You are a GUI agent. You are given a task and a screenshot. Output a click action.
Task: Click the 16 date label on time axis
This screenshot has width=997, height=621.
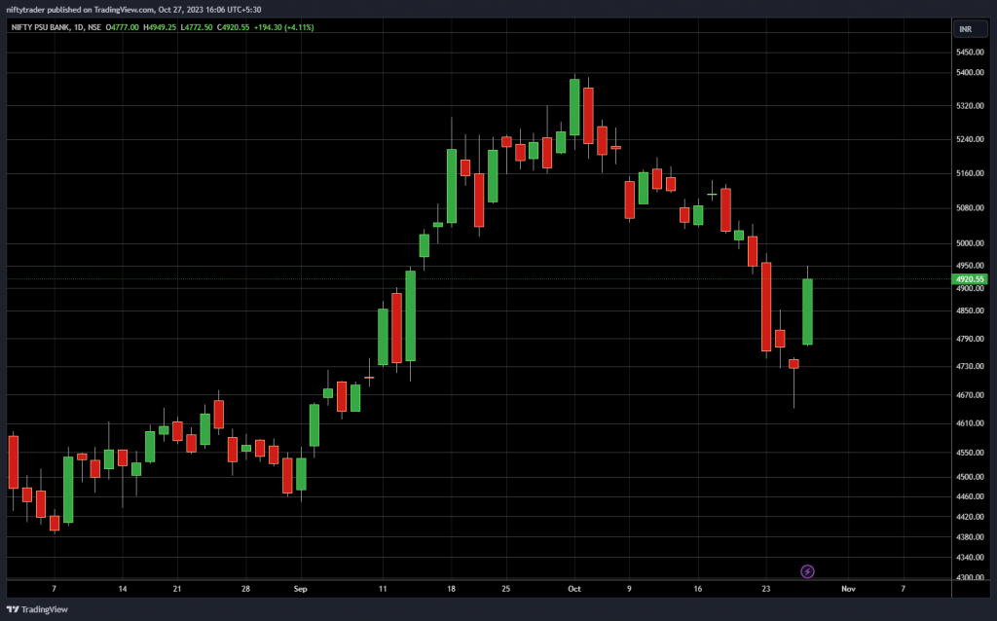698,589
